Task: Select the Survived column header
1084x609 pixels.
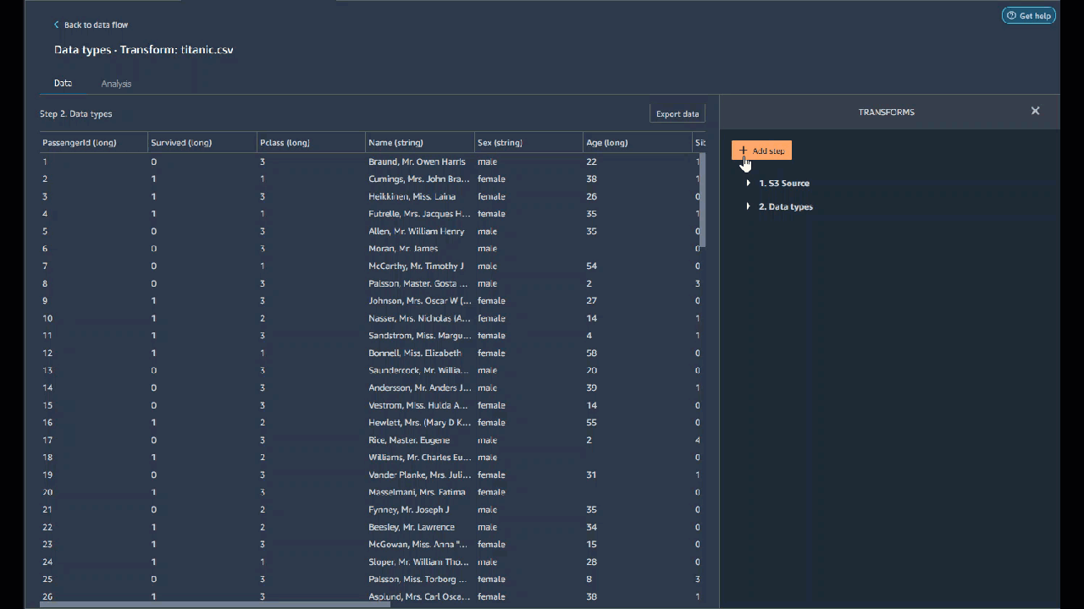Action: 181,143
